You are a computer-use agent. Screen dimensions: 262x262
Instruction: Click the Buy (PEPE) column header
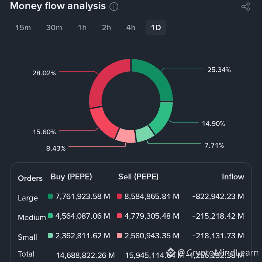coord(71,177)
